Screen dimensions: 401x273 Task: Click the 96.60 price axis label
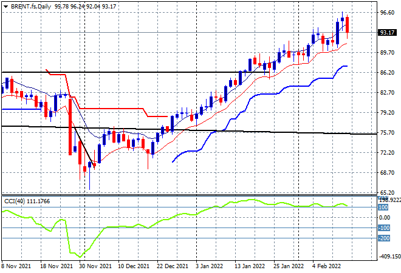coord(387,13)
